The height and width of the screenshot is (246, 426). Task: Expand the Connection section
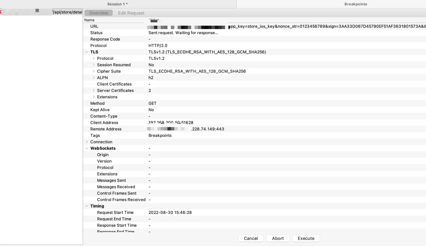pyautogui.click(x=87, y=142)
